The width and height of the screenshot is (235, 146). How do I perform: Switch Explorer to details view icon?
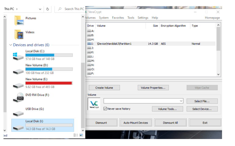[x=76, y=135]
